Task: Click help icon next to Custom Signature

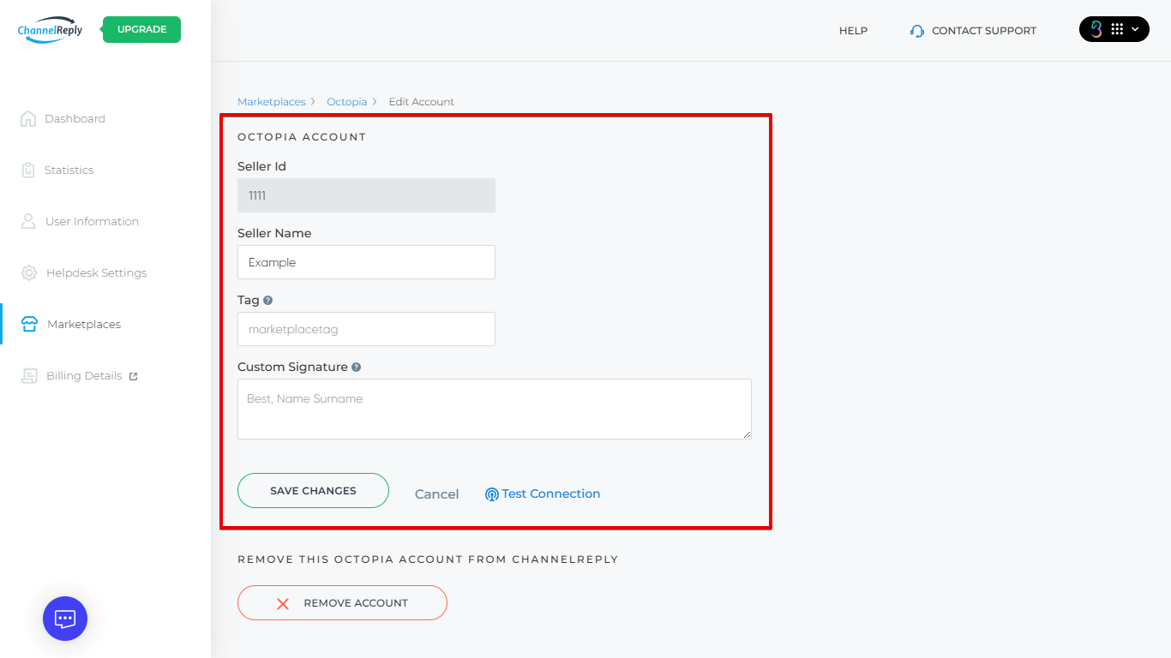Action: (357, 368)
